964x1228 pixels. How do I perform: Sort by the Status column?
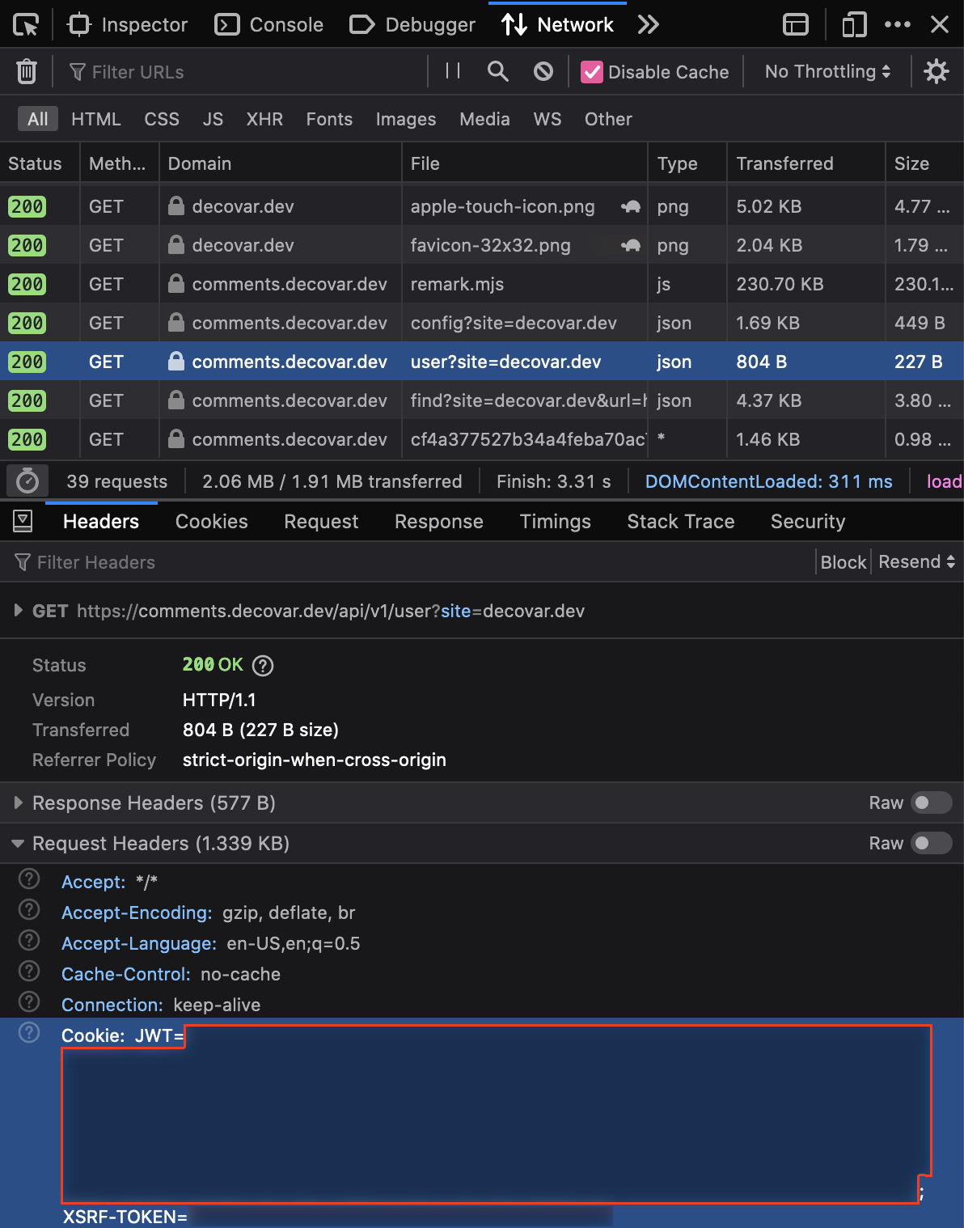point(40,163)
